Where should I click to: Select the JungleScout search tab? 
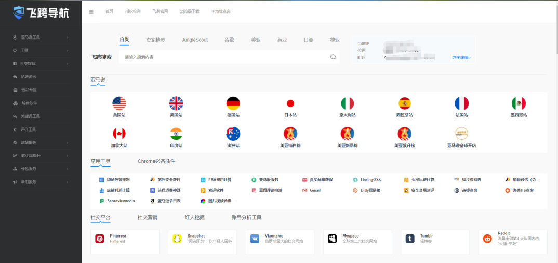tap(195, 40)
